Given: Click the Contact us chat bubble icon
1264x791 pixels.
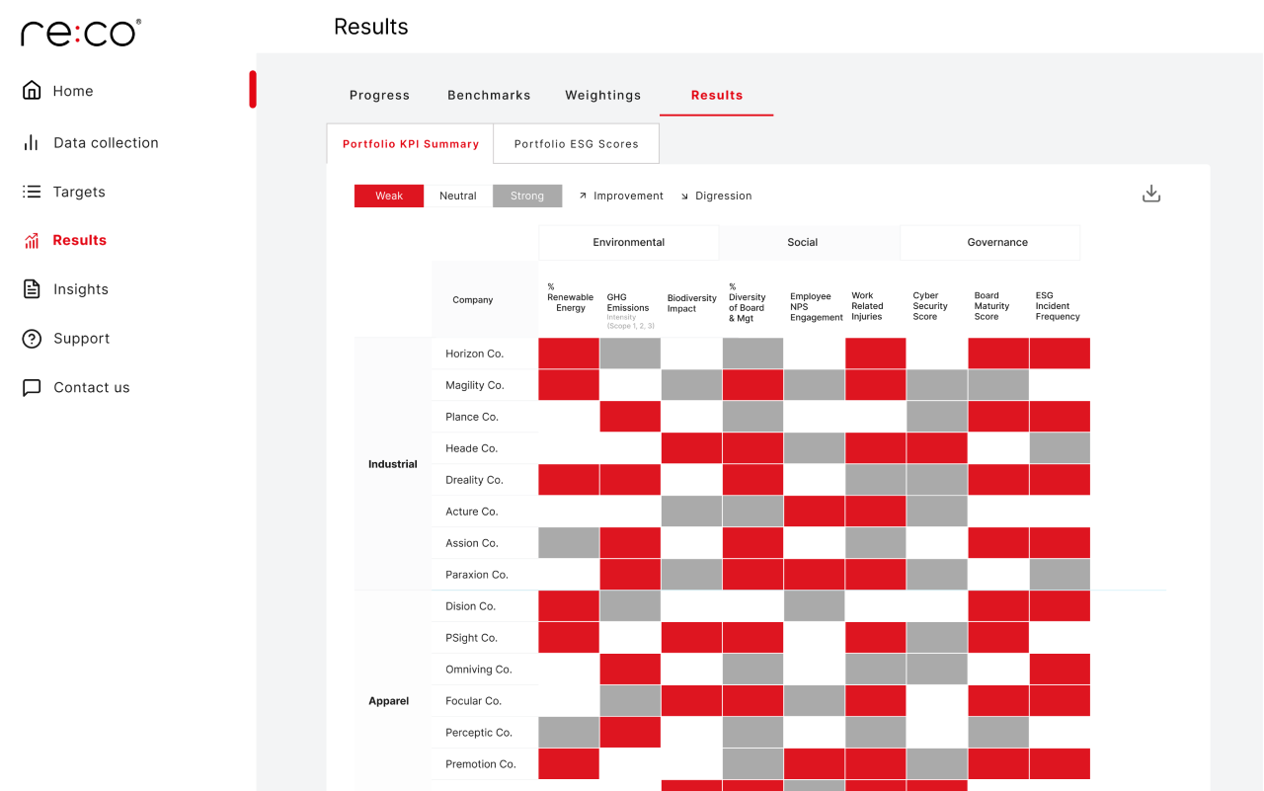Looking at the screenshot, I should pos(32,388).
